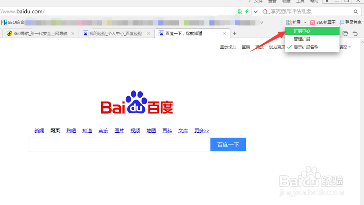This screenshot has height=205, width=364.
Task: Close the 360导航 tab
Action: 73,34
